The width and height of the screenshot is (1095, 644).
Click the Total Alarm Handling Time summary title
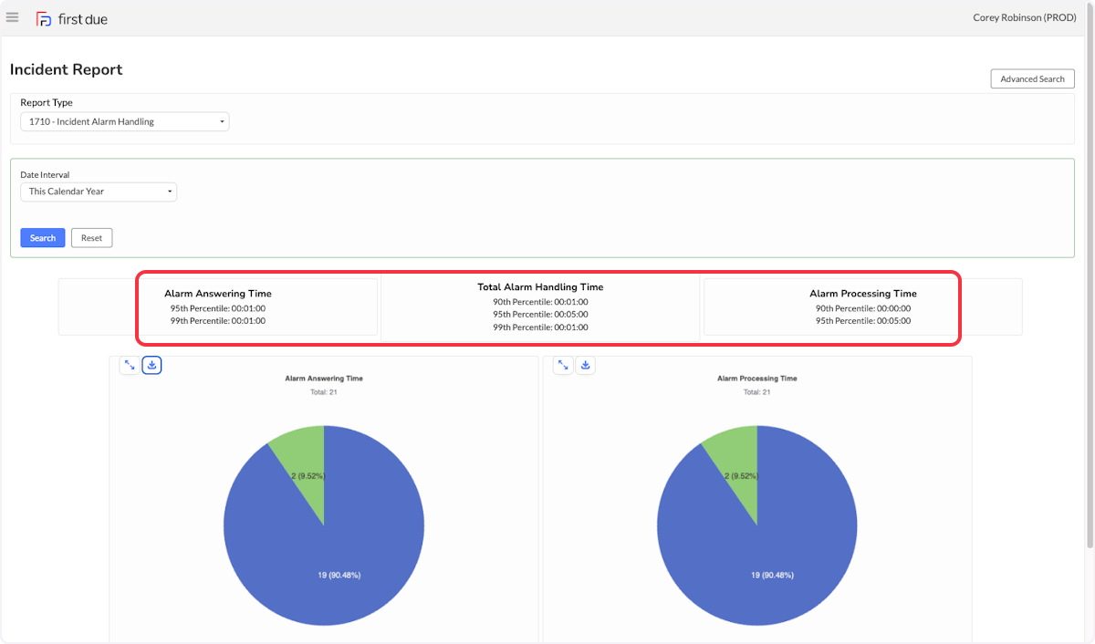540,286
